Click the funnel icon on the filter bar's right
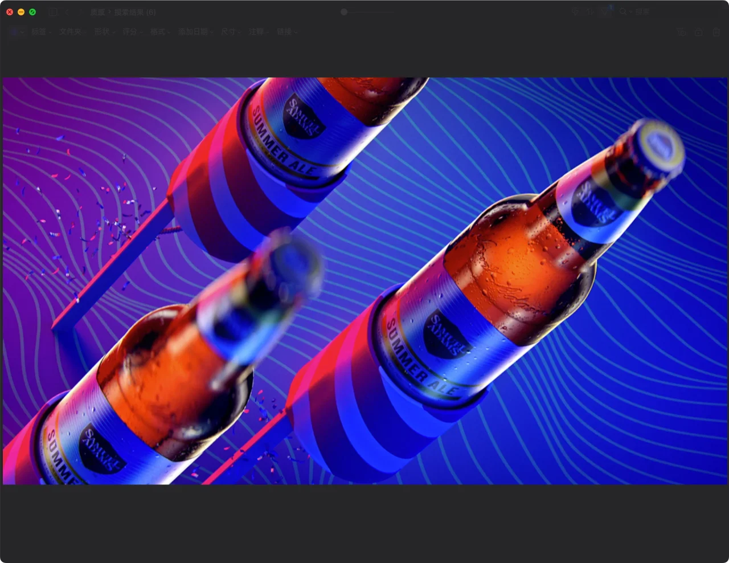The height and width of the screenshot is (563, 729). [681, 32]
